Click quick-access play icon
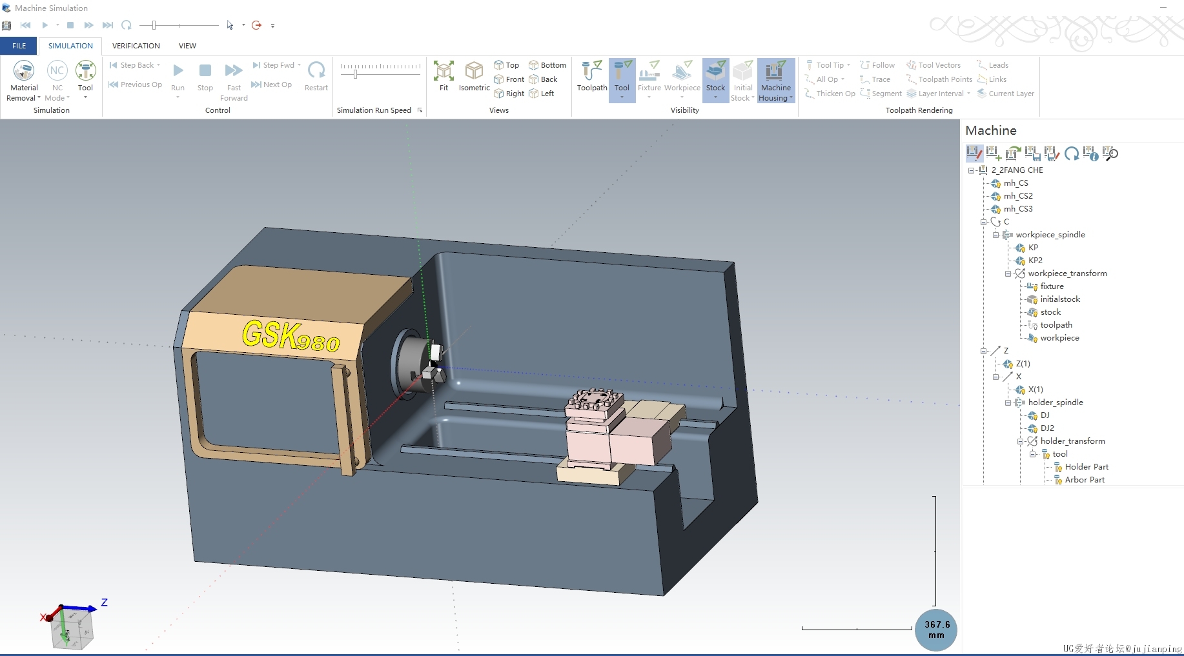 coord(45,25)
